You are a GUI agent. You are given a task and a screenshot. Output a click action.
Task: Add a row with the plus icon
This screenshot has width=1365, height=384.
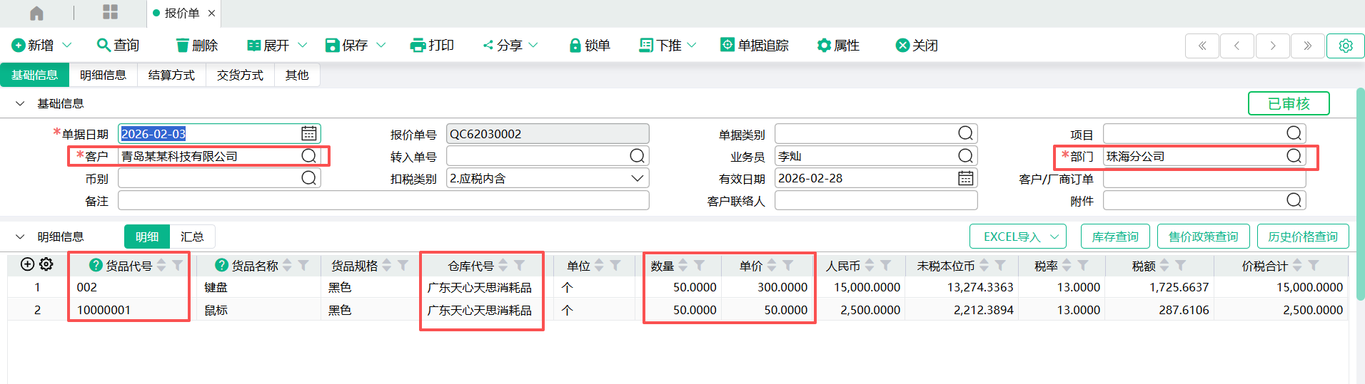coord(28,264)
